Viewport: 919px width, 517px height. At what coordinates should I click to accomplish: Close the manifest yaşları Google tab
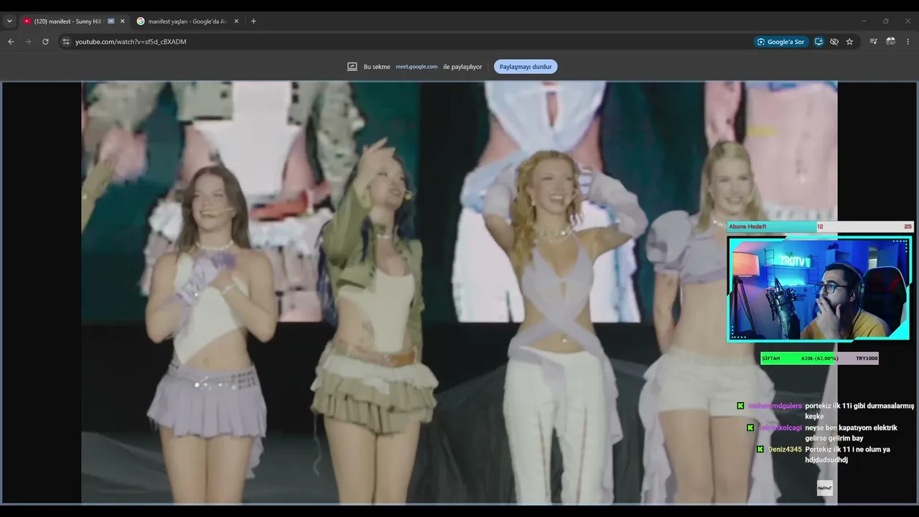point(236,22)
